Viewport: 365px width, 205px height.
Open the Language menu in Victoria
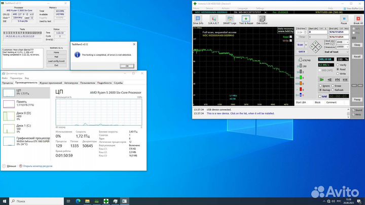click(x=242, y=9)
